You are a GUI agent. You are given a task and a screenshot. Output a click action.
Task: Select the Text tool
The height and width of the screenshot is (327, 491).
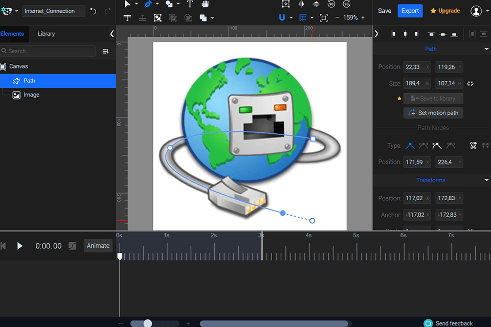pyautogui.click(x=190, y=4)
